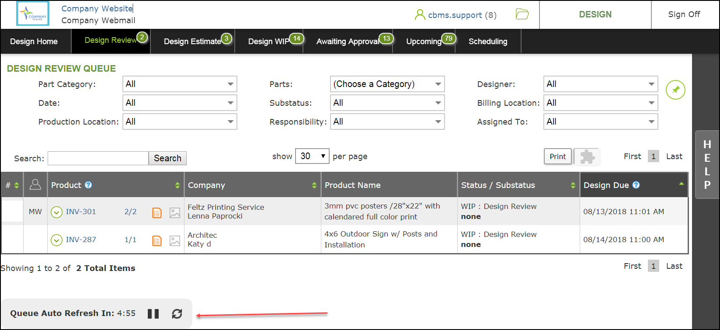
Task: Click the pin filters icon
Action: click(x=675, y=90)
